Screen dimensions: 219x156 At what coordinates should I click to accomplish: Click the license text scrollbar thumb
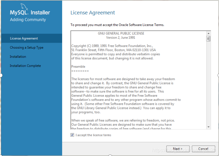coord(209,39)
